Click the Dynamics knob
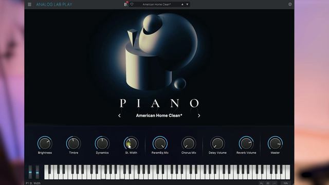The width and height of the screenshot is (329, 185). coord(102,143)
